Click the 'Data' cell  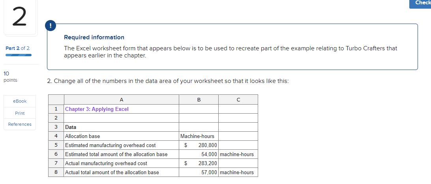pyautogui.click(x=122, y=127)
